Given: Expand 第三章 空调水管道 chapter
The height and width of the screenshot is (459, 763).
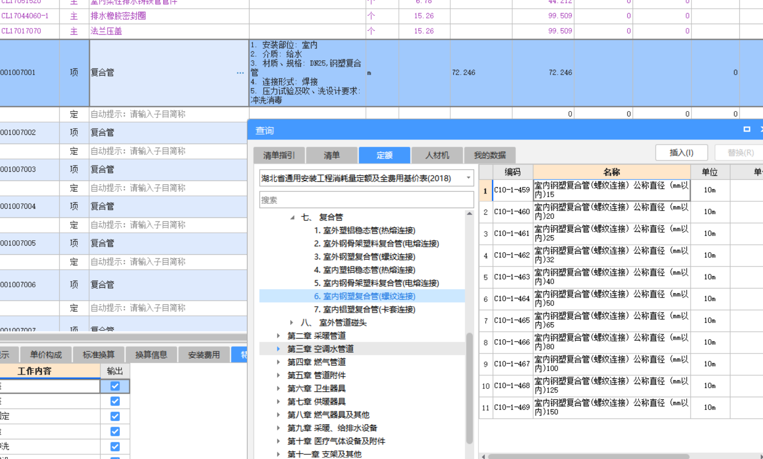Looking at the screenshot, I should (x=278, y=349).
